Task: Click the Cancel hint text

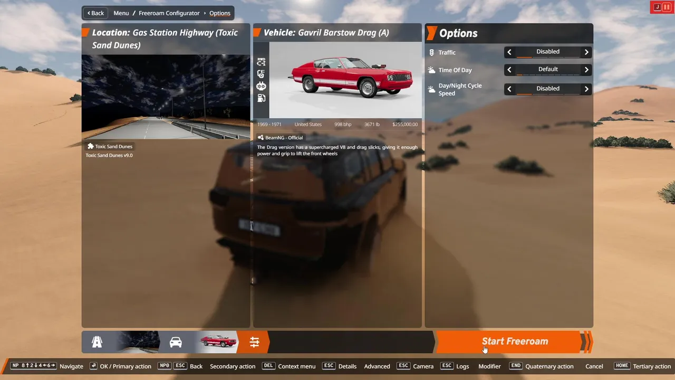Action: [x=594, y=366]
